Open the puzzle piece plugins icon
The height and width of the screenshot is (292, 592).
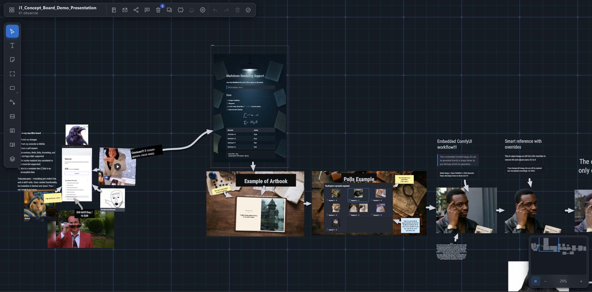pos(180,10)
